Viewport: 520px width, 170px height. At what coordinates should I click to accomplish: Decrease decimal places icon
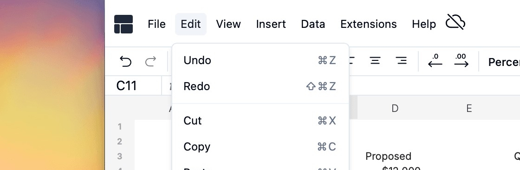coord(435,61)
